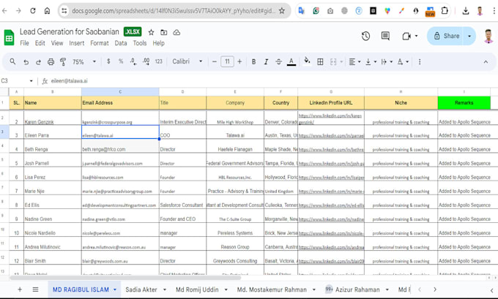The image size is (498, 299).
Task: Open Karen Genzink's LinkedIn link
Action: tap(330, 118)
